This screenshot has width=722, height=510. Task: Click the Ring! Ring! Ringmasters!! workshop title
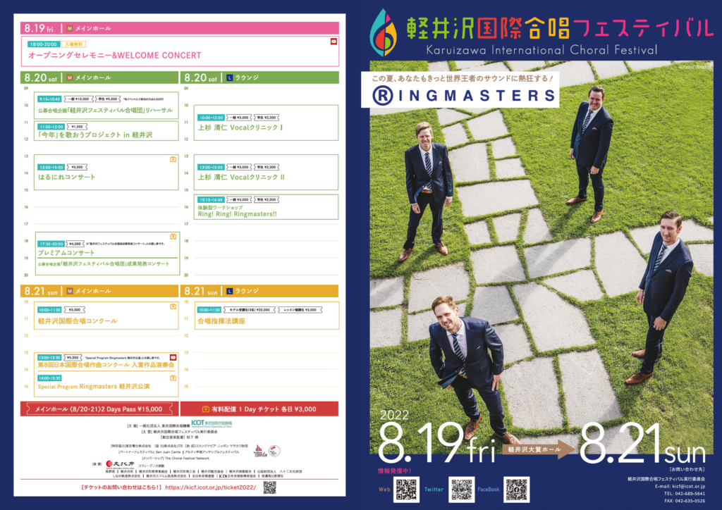(x=238, y=214)
